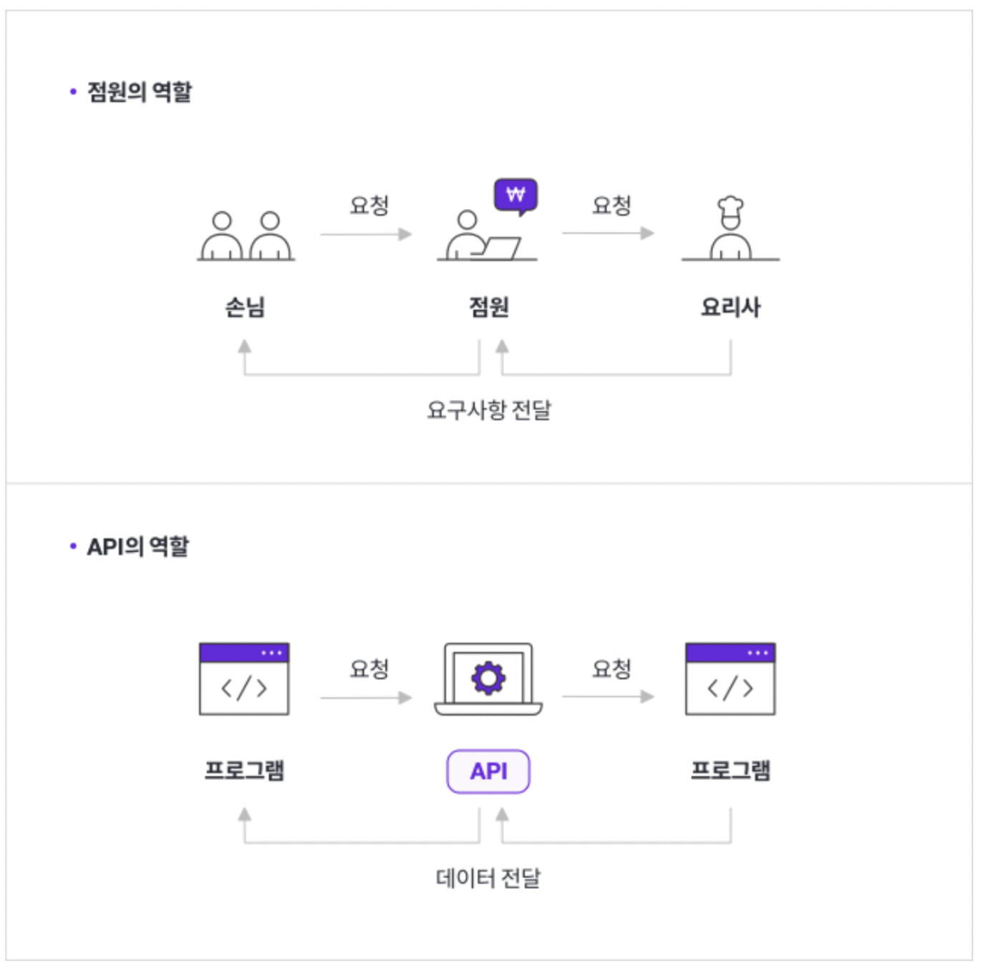Click the purple won speech bubble icon

tap(516, 196)
